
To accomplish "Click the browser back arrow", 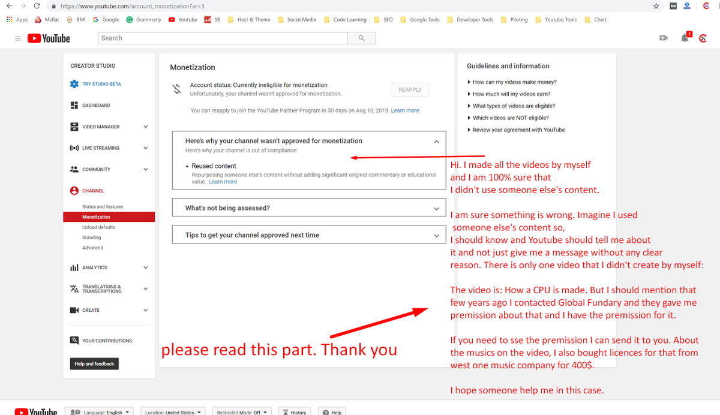I will tap(8, 6).
